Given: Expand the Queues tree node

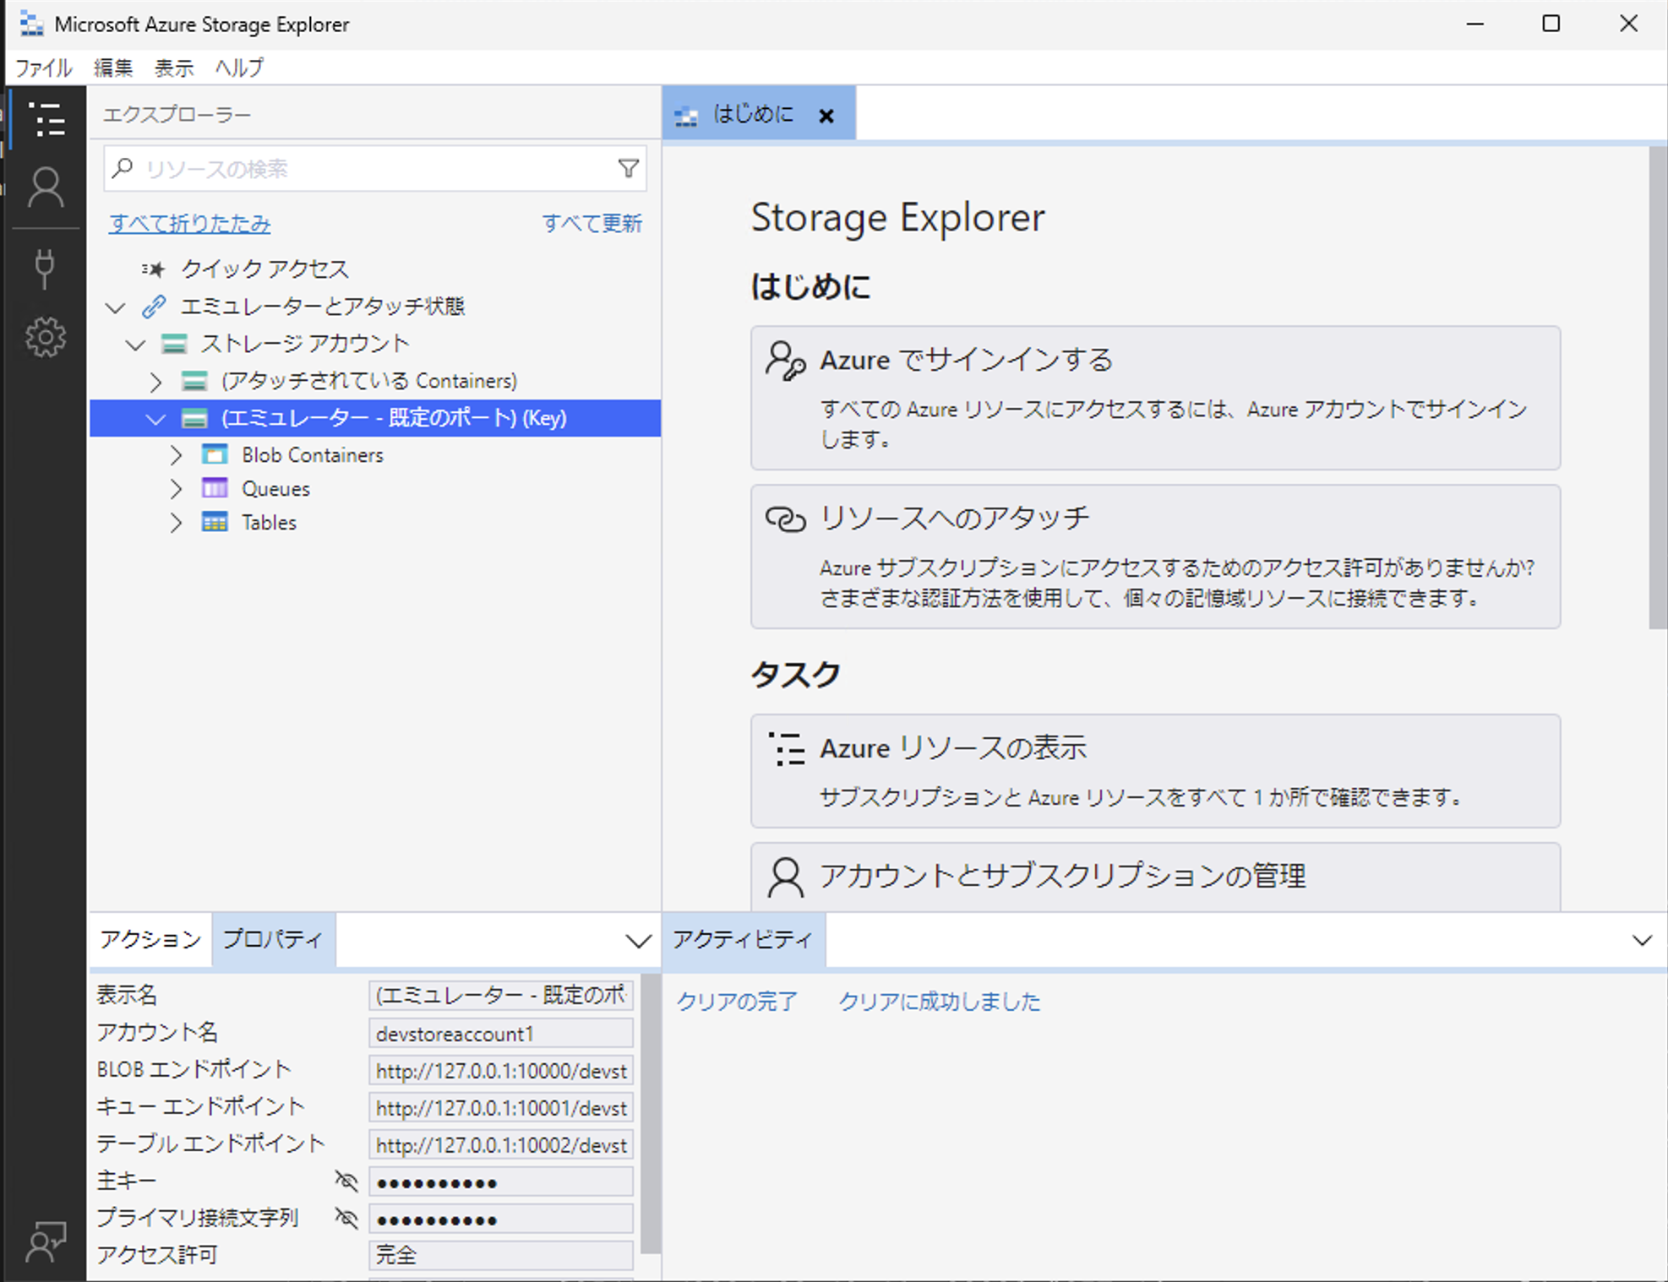Looking at the screenshot, I should coord(176,489).
